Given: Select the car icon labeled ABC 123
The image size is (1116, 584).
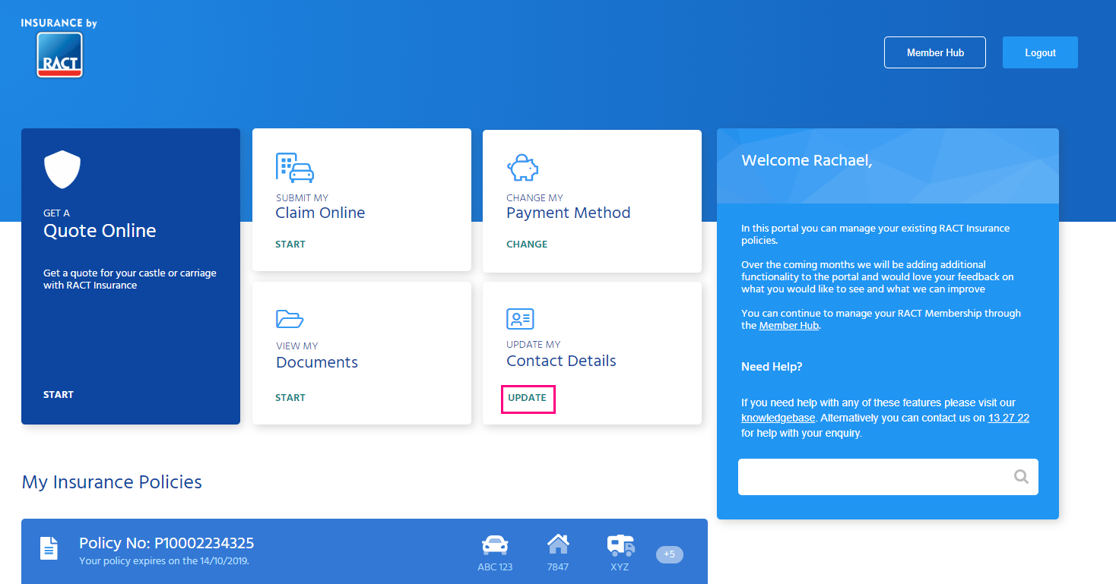Looking at the screenshot, I should (x=495, y=545).
